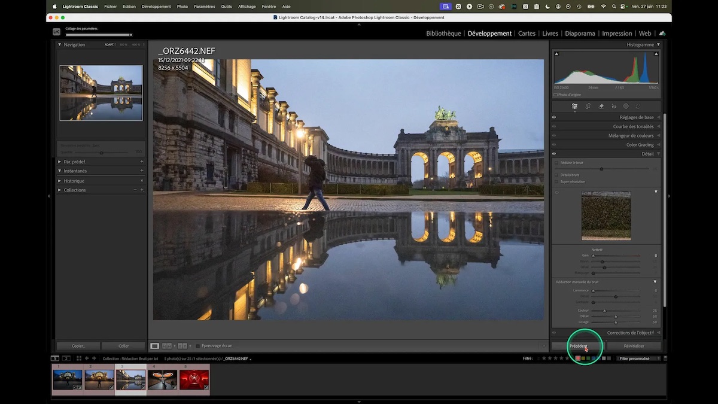Go back with the filmstrip left arrow

(x=87, y=359)
